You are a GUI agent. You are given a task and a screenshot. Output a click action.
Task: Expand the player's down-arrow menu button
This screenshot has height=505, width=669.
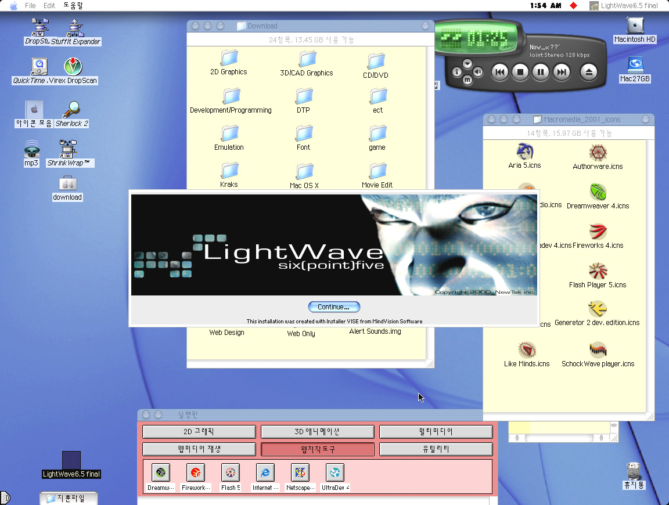[x=467, y=63]
